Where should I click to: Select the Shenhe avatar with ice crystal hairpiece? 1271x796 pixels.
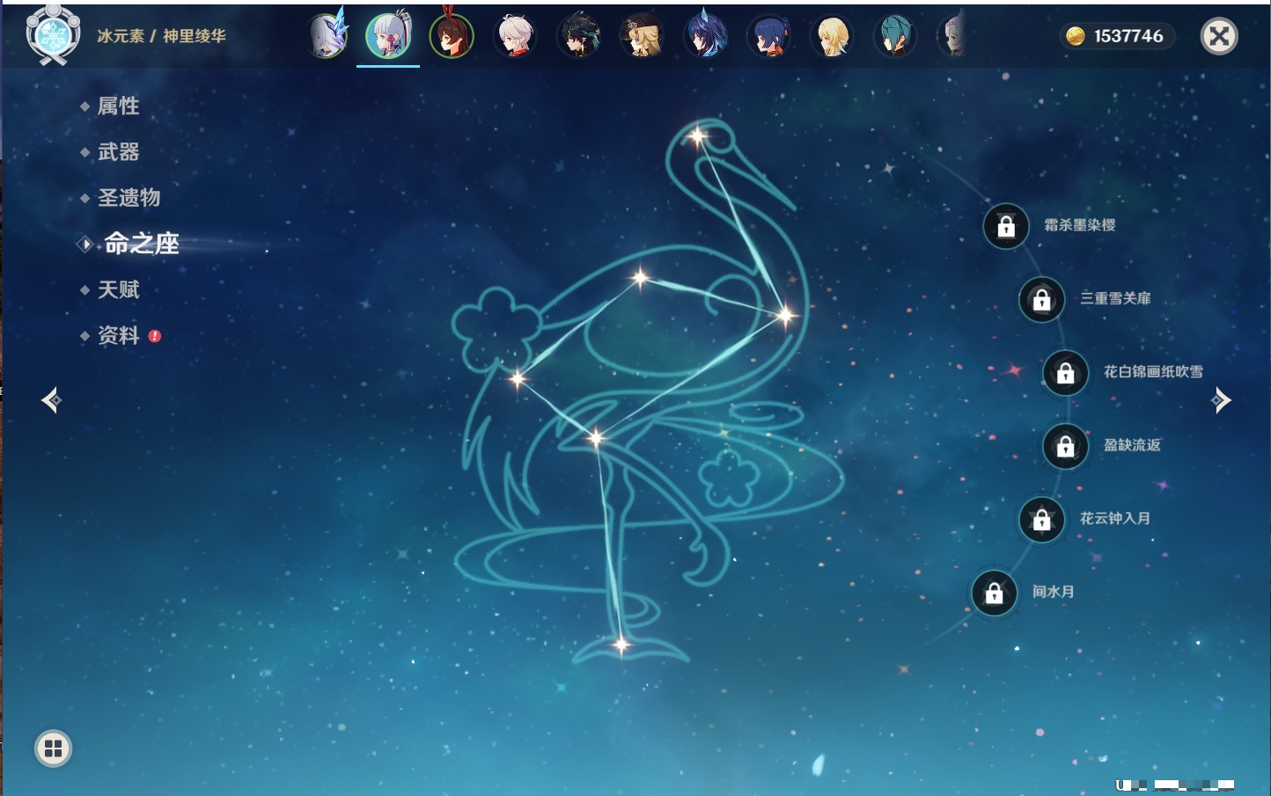pos(327,36)
